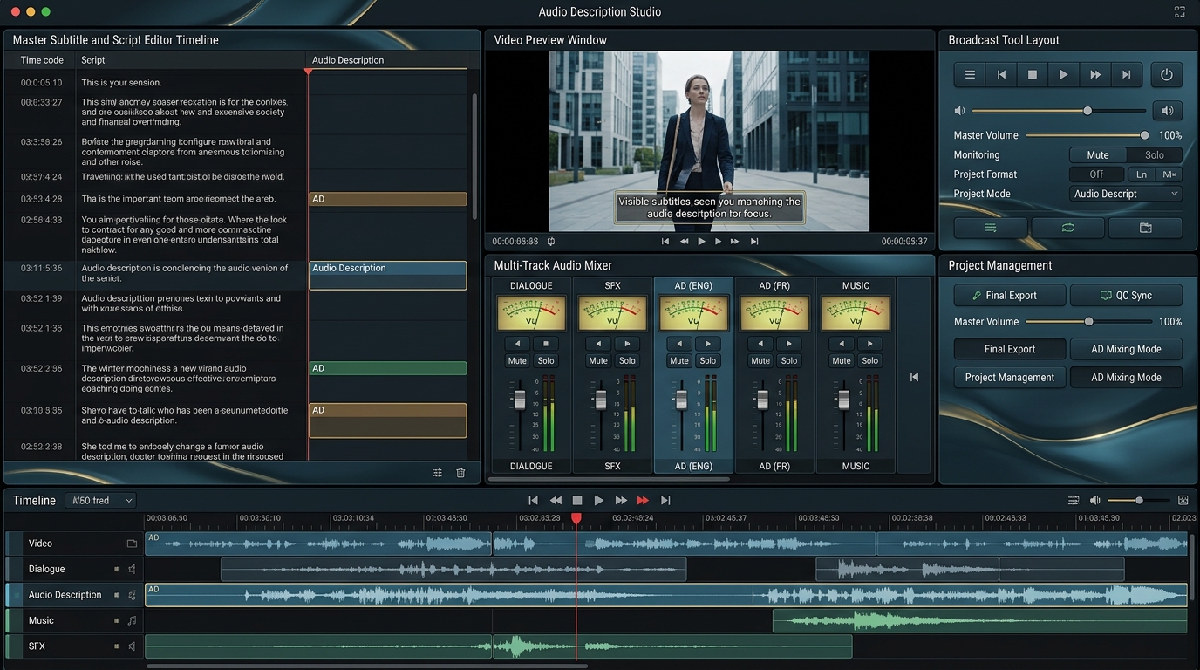Click the fullscreen icon in the window title bar
The width and height of the screenshot is (1200, 670).
click(x=1180, y=11)
